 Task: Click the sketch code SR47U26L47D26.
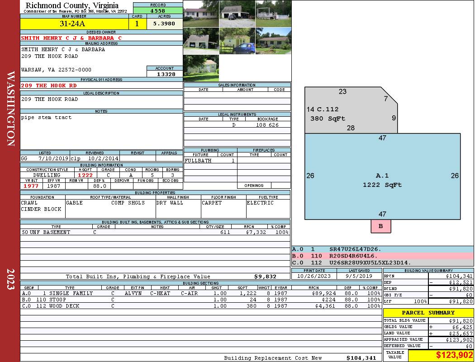(355, 249)
